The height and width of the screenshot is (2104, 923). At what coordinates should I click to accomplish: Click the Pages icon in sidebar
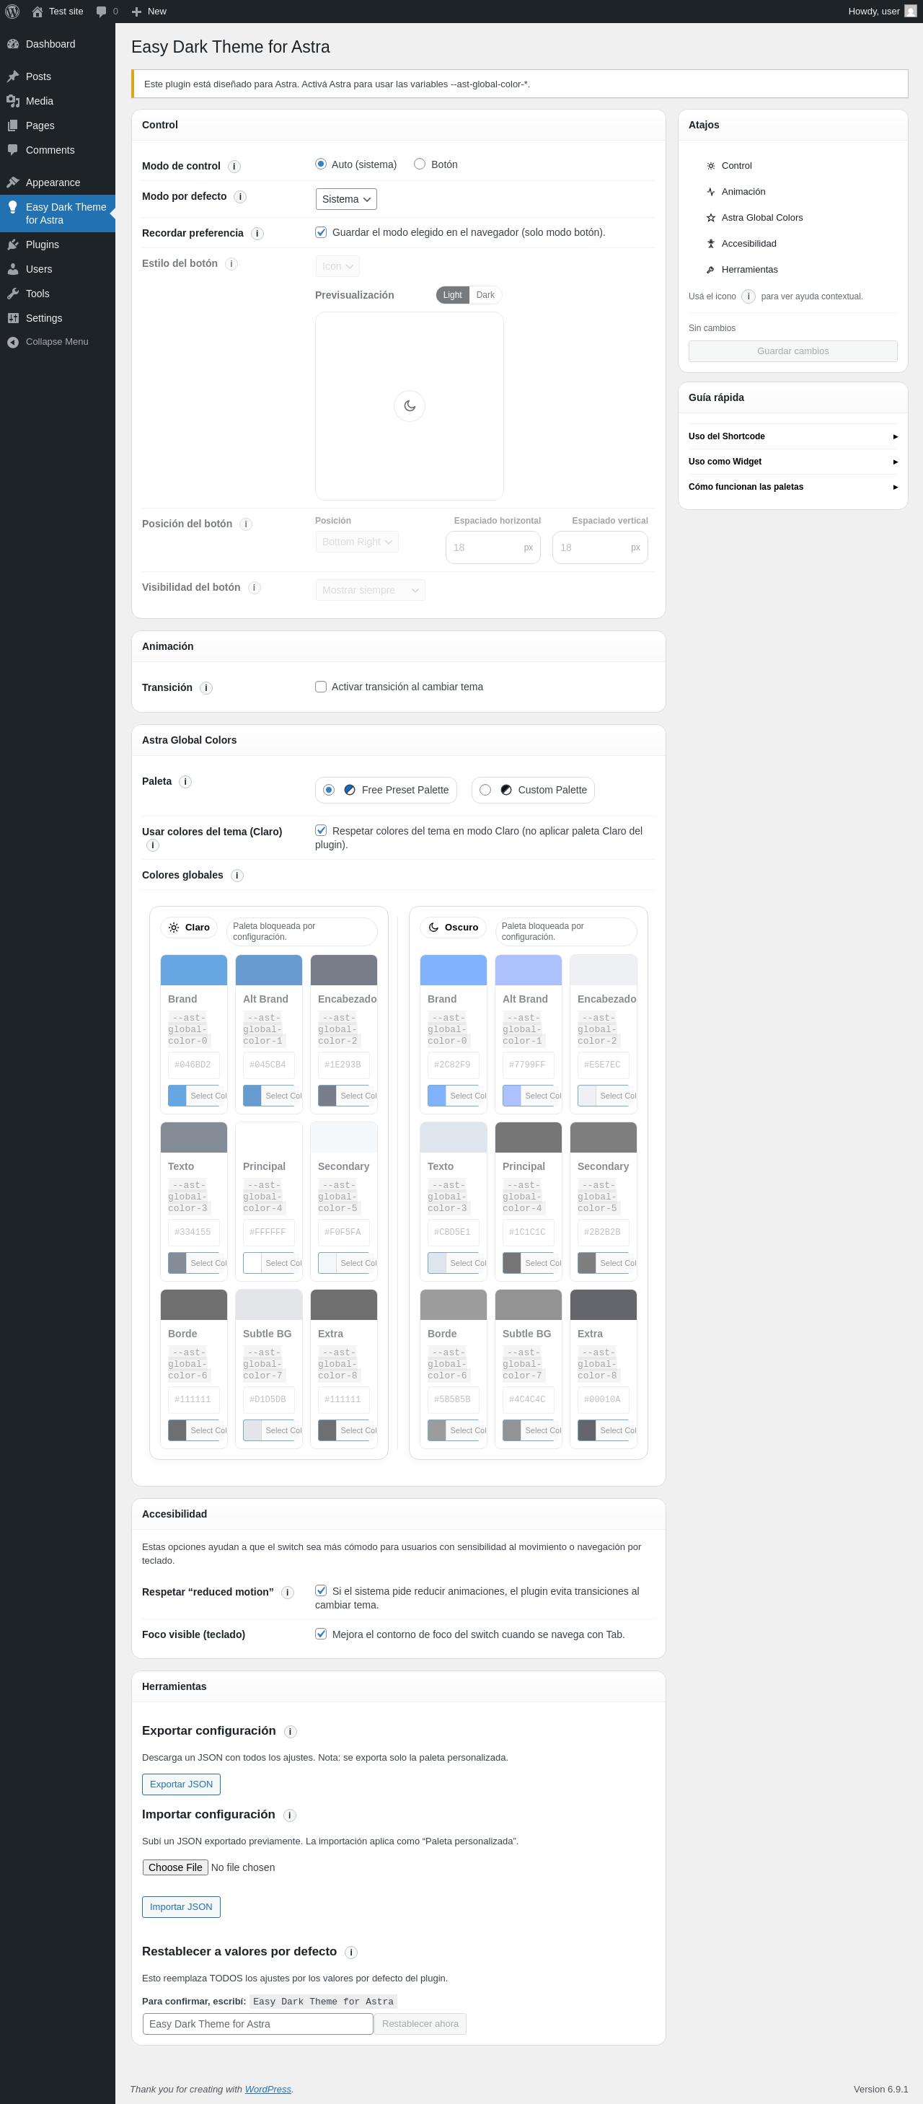[x=13, y=126]
